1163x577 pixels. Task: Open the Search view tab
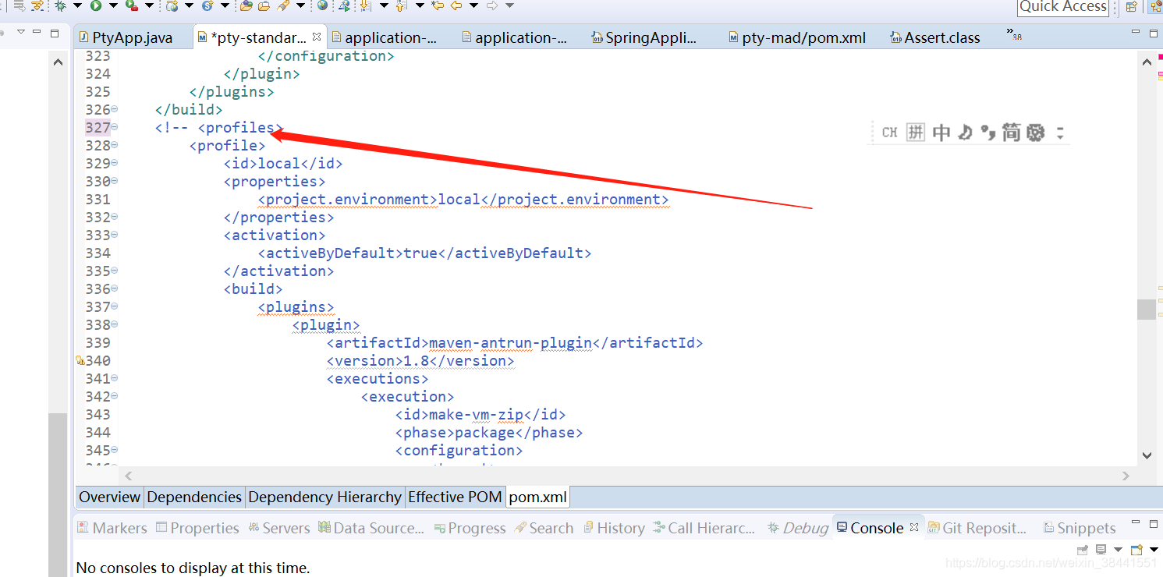(x=544, y=528)
